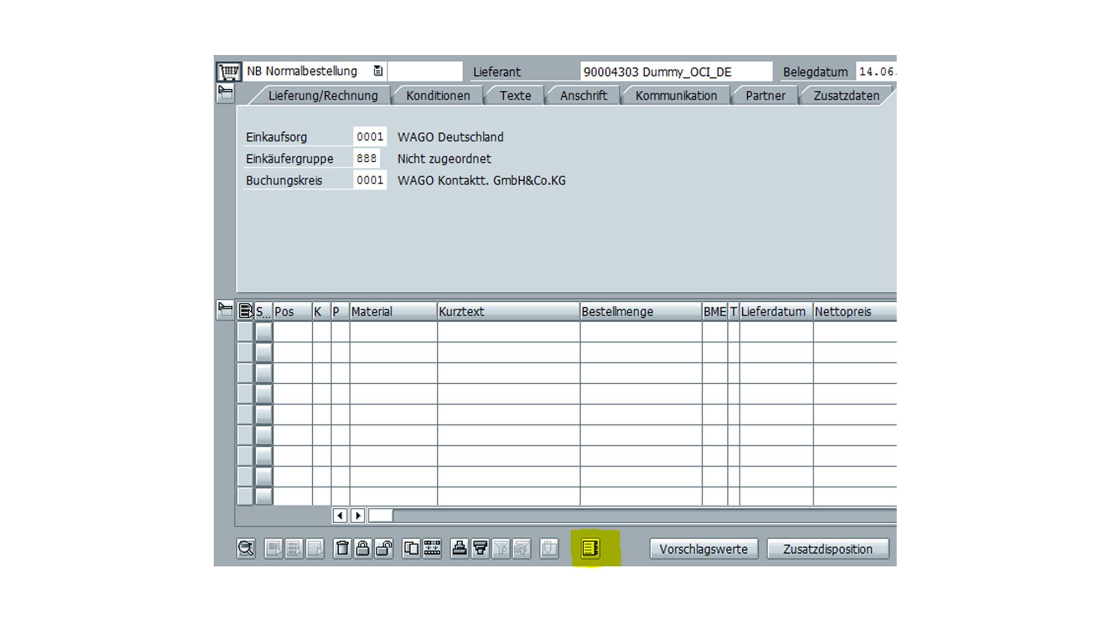This screenshot has width=1107, height=623.
Task: Select the item detail magnifier icon
Action: pyautogui.click(x=246, y=549)
